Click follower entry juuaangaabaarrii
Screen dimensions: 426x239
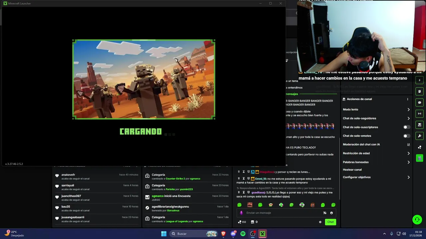(97, 219)
